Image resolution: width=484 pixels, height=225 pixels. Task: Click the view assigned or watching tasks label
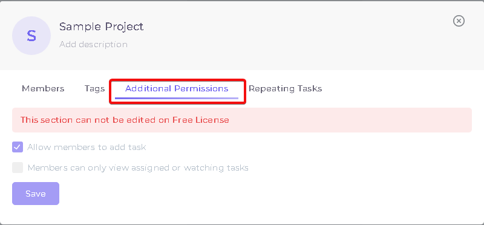coord(138,168)
